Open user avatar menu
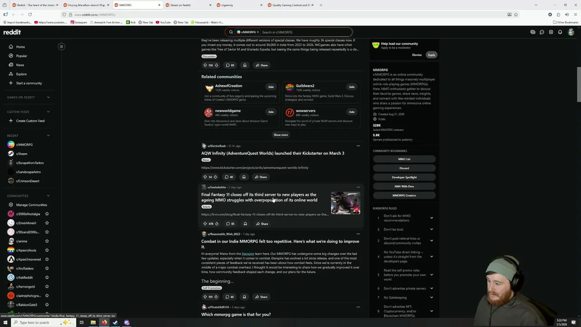 click(x=571, y=32)
